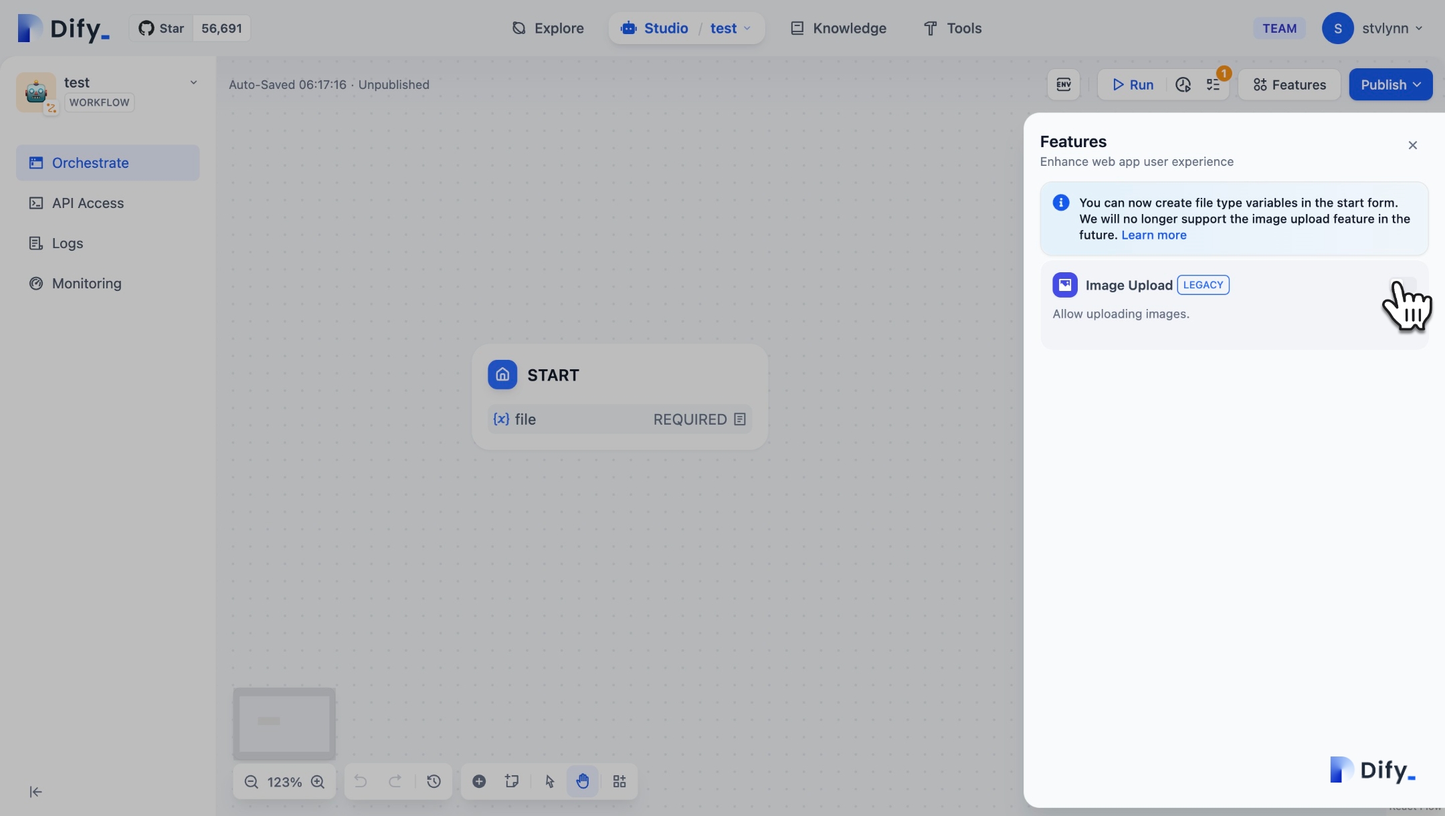Open the run history clock icon
This screenshot has height=816, width=1445.
tap(1183, 84)
